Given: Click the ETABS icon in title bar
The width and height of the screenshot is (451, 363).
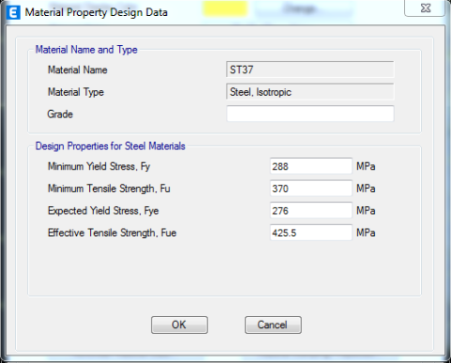Looking at the screenshot, I should (13, 13).
